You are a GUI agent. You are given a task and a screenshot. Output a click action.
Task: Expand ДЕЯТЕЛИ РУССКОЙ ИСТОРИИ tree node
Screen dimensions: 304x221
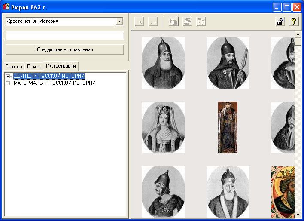(x=8, y=76)
